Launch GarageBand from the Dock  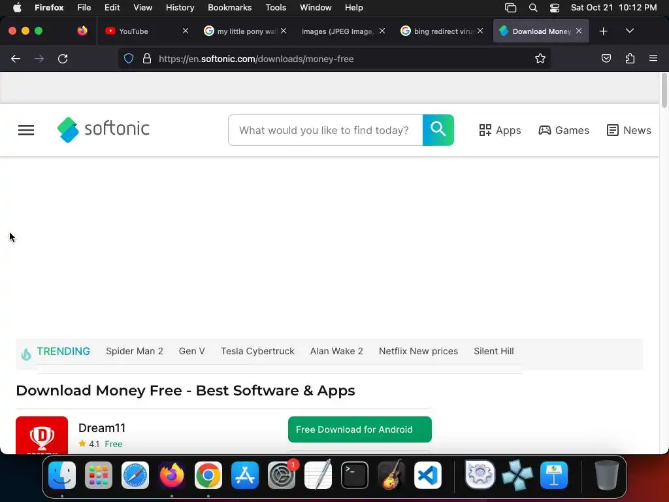(391, 475)
